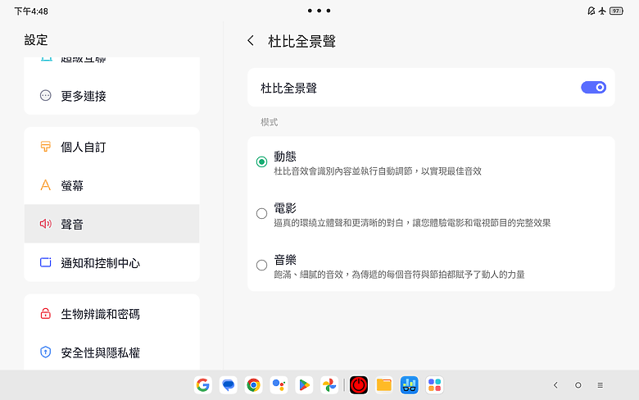Tap system back navigation arrow

pyautogui.click(x=555, y=385)
